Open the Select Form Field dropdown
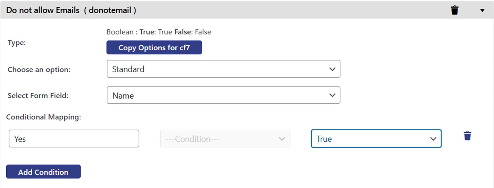Viewport: 494px width, 188px height. tap(224, 95)
